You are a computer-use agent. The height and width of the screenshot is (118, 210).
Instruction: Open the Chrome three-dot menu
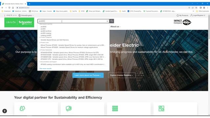(x=208, y=8)
